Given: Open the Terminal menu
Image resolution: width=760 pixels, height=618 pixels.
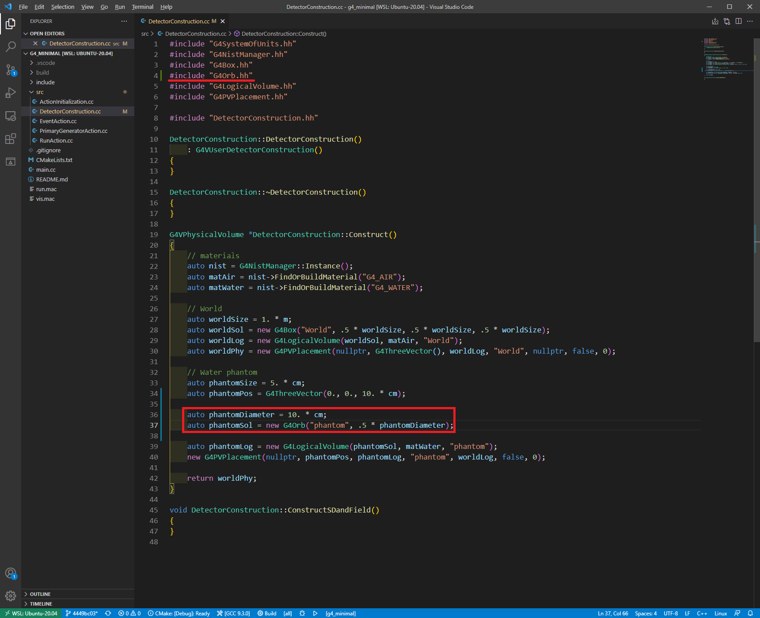Looking at the screenshot, I should pyautogui.click(x=142, y=7).
